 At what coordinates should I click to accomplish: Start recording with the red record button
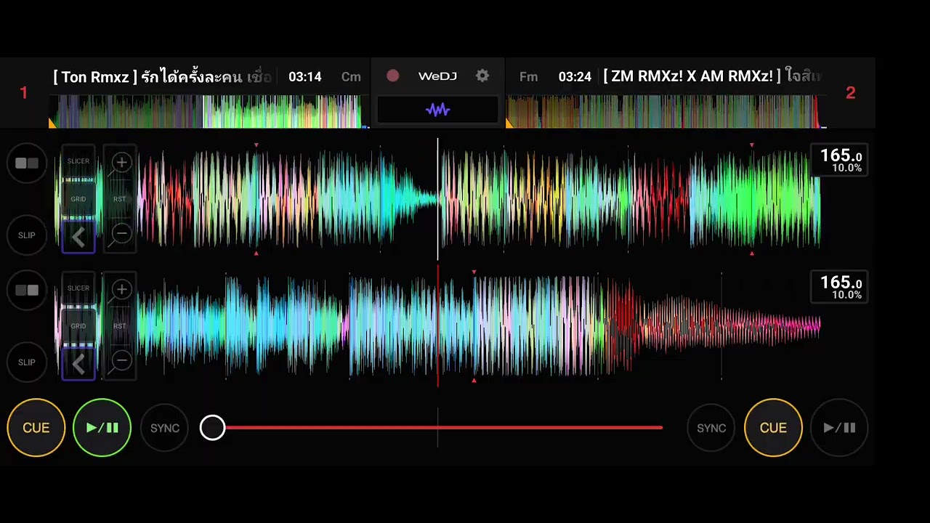pyautogui.click(x=392, y=76)
